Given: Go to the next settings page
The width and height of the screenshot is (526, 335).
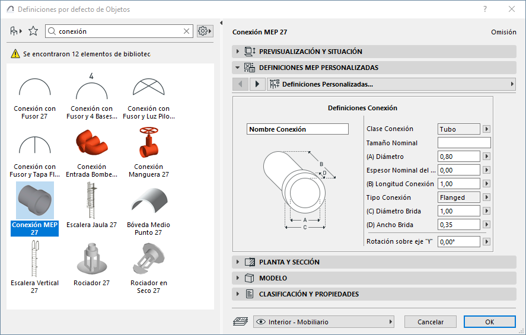Looking at the screenshot, I should click(x=257, y=84).
